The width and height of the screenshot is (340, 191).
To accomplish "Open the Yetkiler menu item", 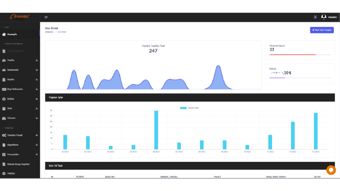I will 20,173.
